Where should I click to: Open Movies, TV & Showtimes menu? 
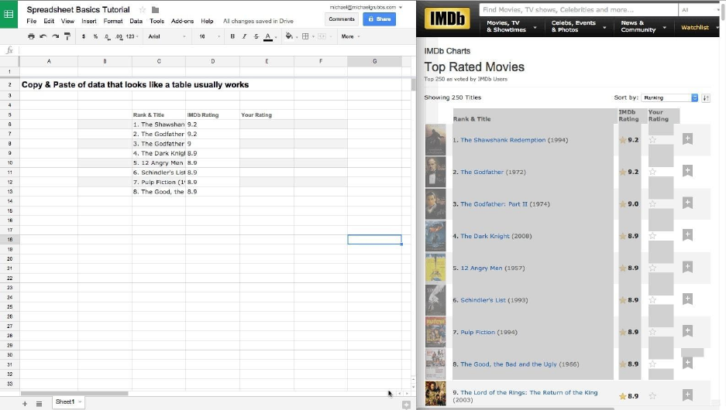[511, 26]
